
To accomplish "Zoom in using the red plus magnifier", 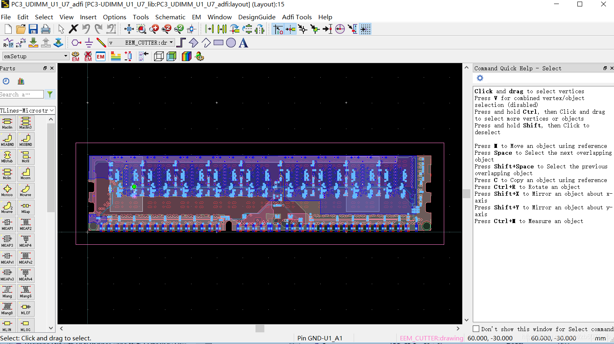I will coord(154,29).
